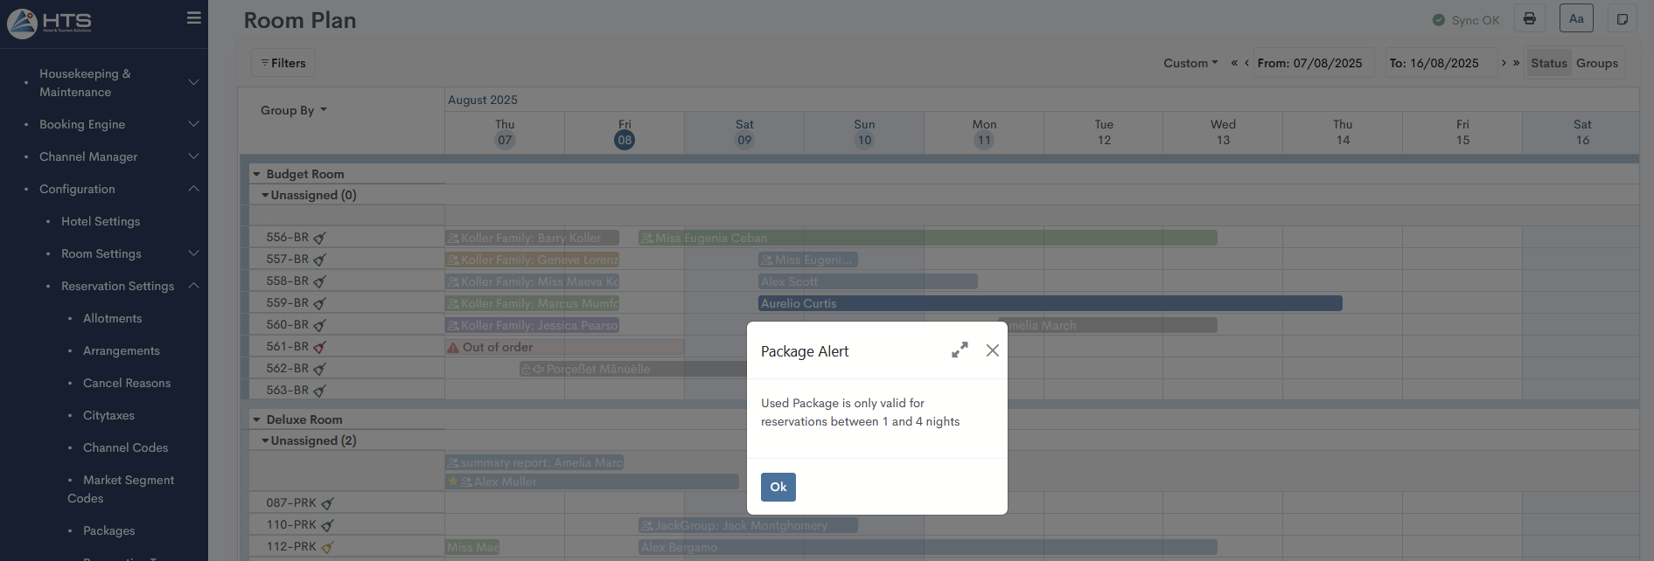Viewport: 1654px width, 561px height.
Task: Open the Custom date range dropdown
Action: coord(1190,63)
